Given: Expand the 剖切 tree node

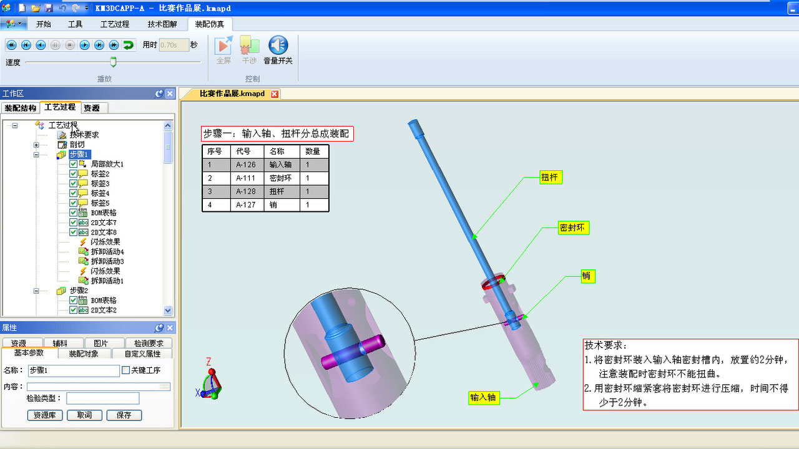Looking at the screenshot, I should (x=36, y=145).
